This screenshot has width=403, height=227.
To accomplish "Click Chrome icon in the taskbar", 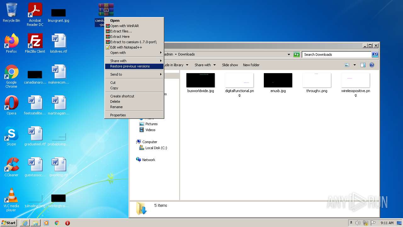I will (x=57, y=223).
